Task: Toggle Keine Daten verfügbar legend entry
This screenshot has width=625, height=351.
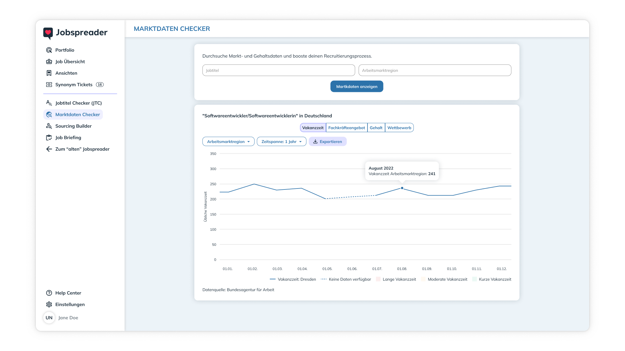Action: pyautogui.click(x=346, y=279)
